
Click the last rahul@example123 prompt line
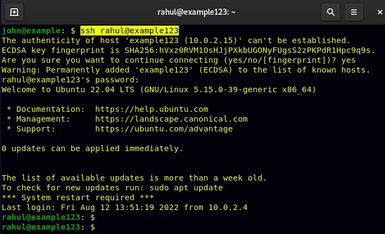[x=48, y=227]
